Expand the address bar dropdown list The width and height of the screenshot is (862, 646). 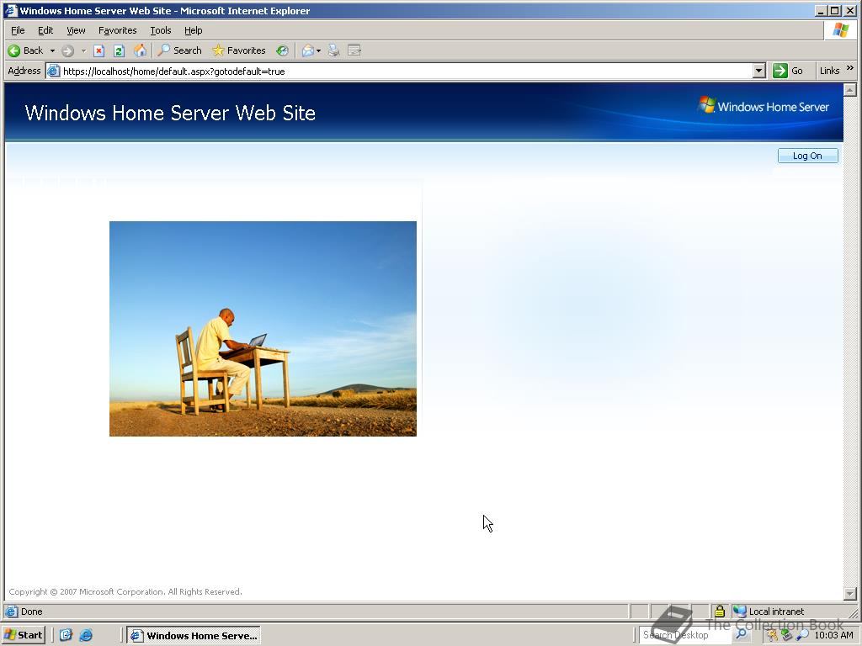pyautogui.click(x=759, y=71)
